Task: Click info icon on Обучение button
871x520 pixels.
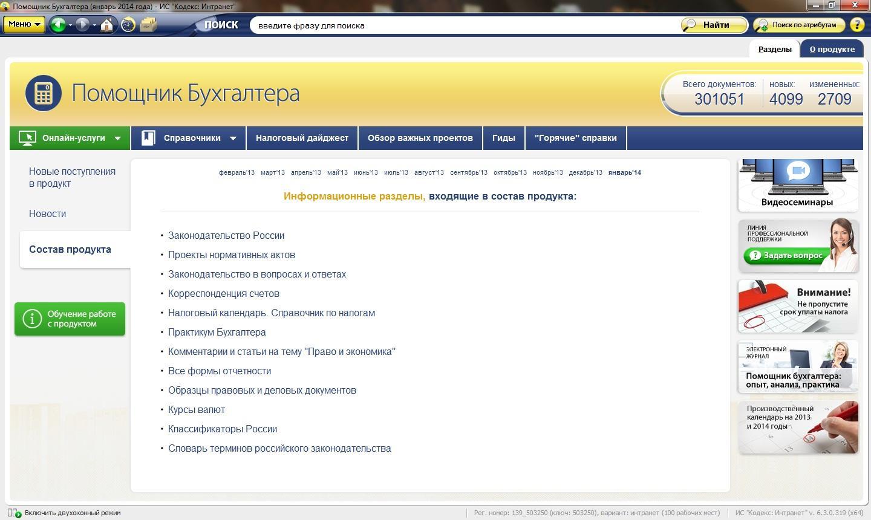Action: (x=32, y=319)
